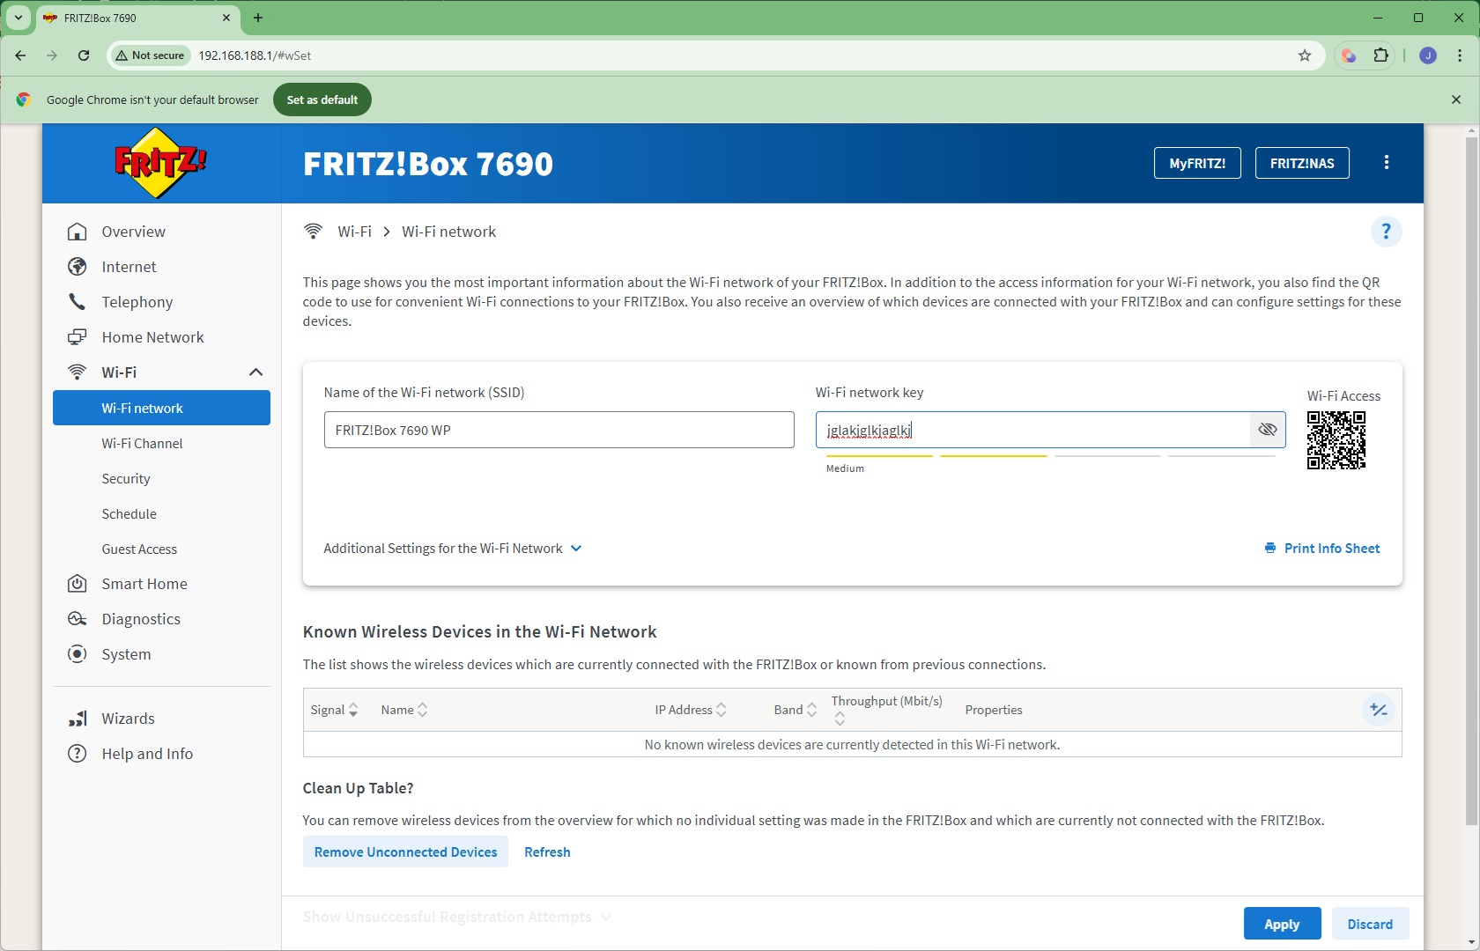The width and height of the screenshot is (1480, 951).
Task: Open table column settings icon
Action: click(x=1379, y=710)
